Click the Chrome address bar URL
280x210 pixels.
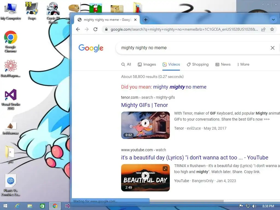tap(184, 29)
